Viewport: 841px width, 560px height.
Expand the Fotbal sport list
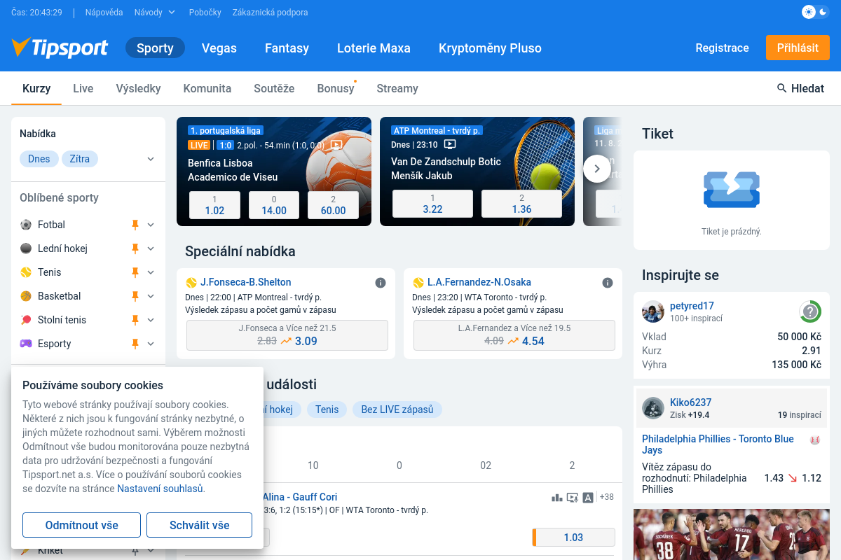(x=151, y=225)
